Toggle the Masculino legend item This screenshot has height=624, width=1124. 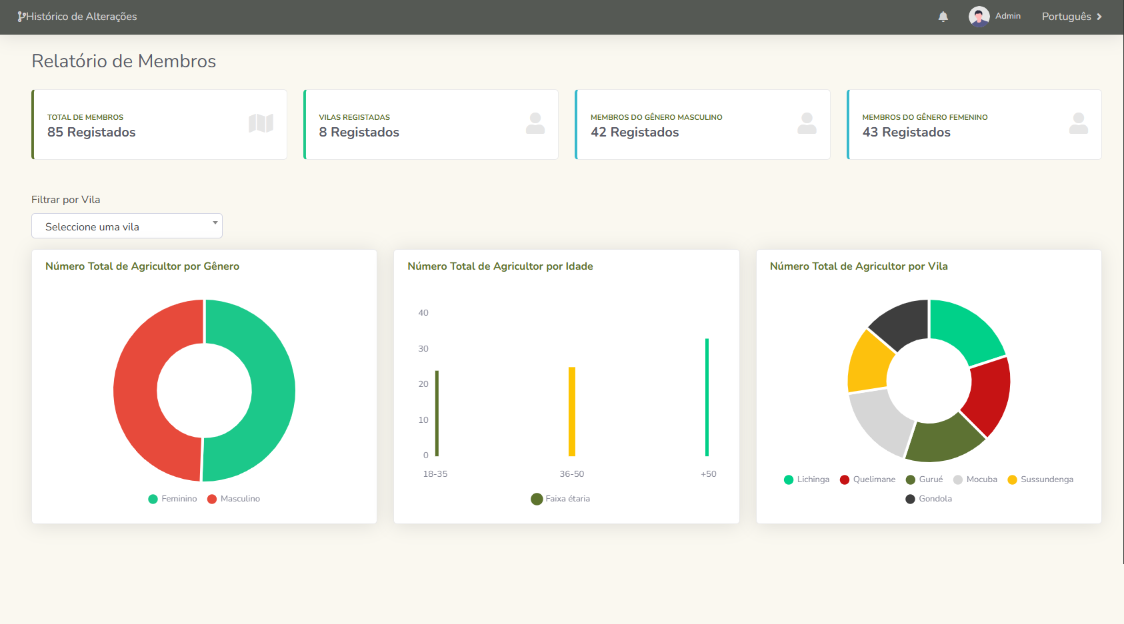tap(234, 499)
